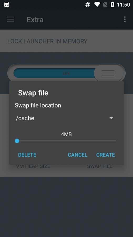The width and height of the screenshot is (133, 237).
Task: Click the DELETE button
Action: [x=27, y=155]
